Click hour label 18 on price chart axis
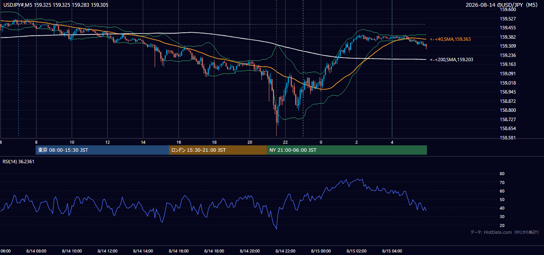Viewport: 544px width, 255px height. point(214,142)
